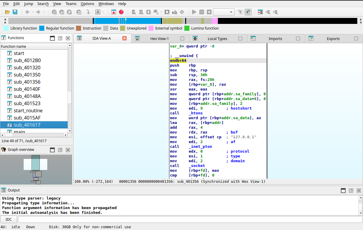The width and height of the screenshot is (363, 230).
Task: Switch to the Hex View-1 tab
Action: click(160, 39)
